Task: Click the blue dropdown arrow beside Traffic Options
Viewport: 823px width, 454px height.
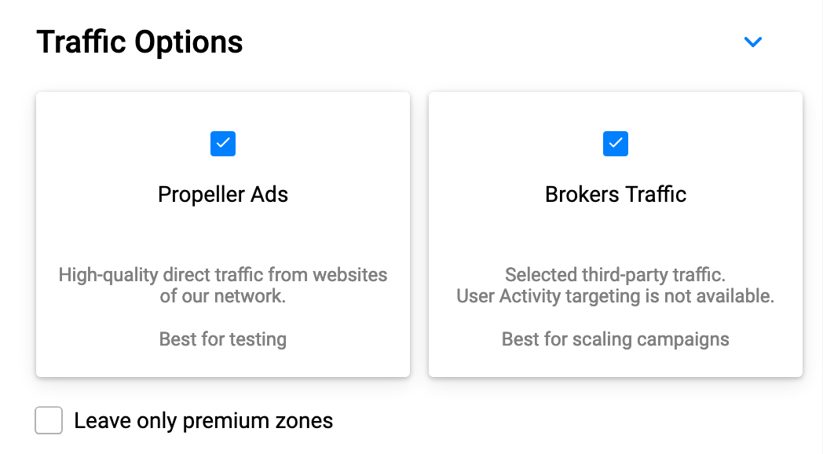Action: point(753,42)
